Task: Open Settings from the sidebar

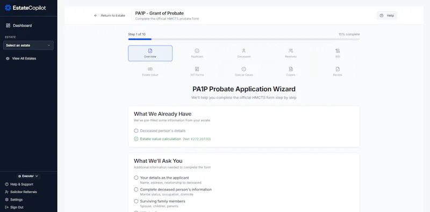Action: (14, 200)
